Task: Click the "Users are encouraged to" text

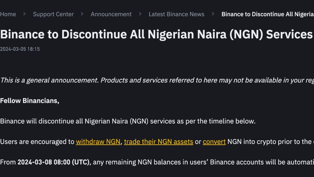Action: [37, 142]
